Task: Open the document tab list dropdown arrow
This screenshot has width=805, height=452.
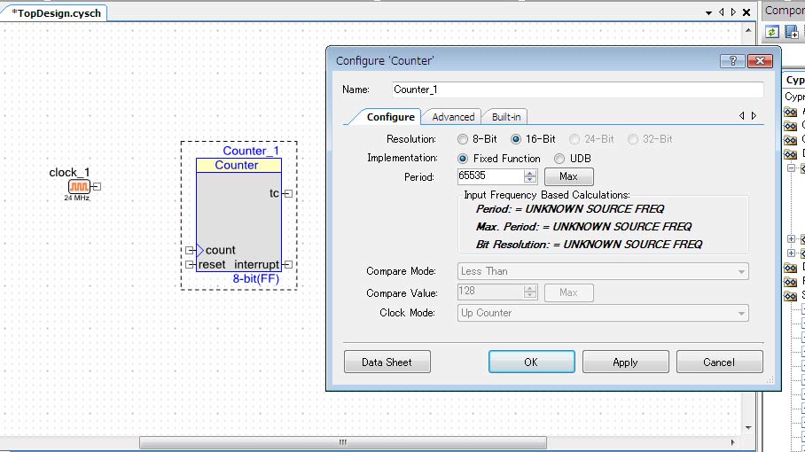Action: coord(709,12)
